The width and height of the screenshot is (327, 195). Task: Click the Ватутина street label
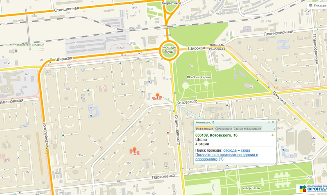click(279, 98)
